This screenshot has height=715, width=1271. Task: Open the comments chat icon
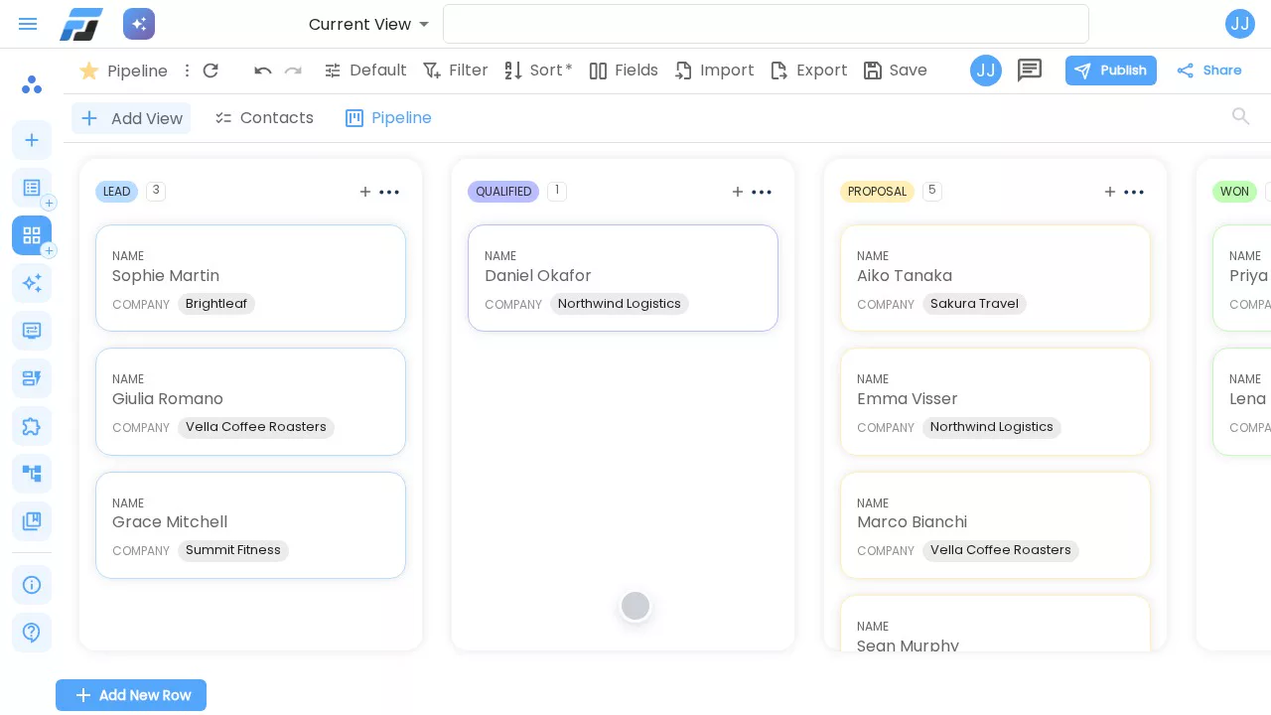point(1030,71)
